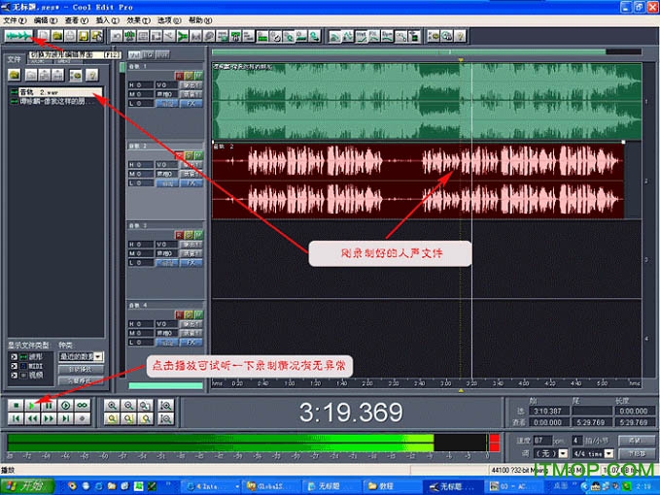Click the FX button on track 1
This screenshot has width=660, height=495.
point(191,102)
